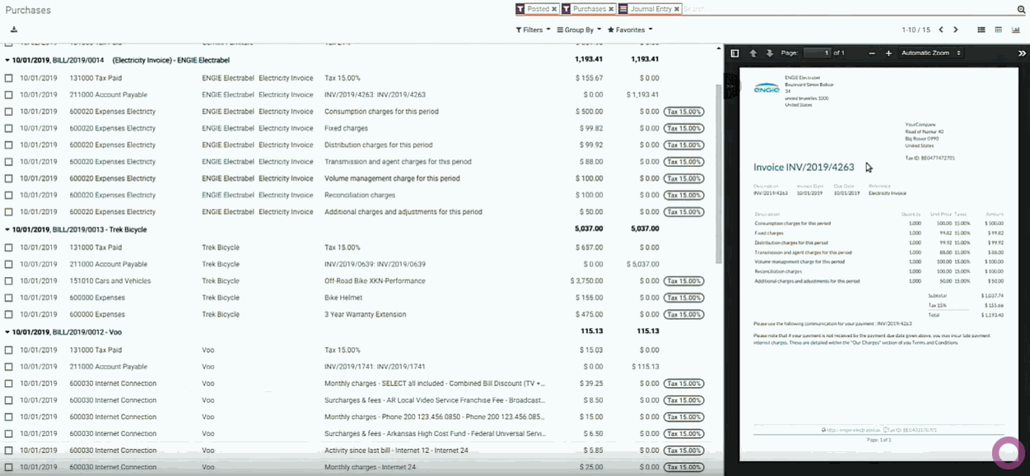1030x476 pixels.
Task: Switch to pivot table view
Action: (999, 30)
